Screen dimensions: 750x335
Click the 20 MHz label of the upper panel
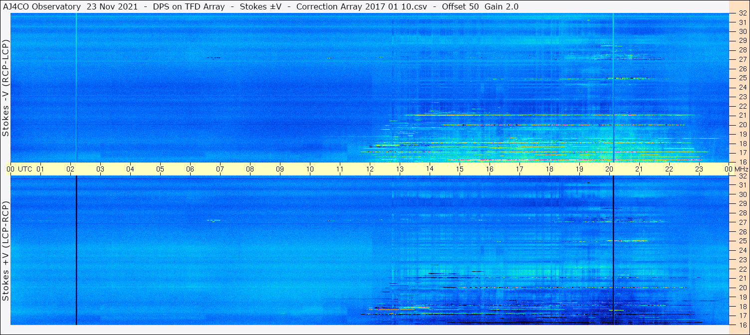pyautogui.click(x=743, y=125)
